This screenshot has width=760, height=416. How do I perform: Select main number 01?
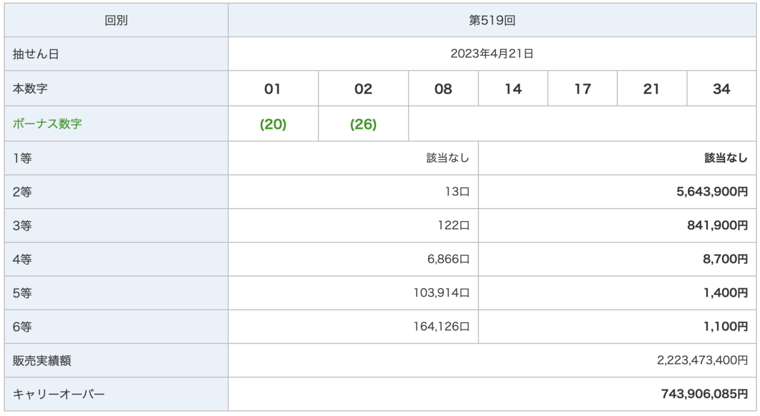(x=272, y=89)
